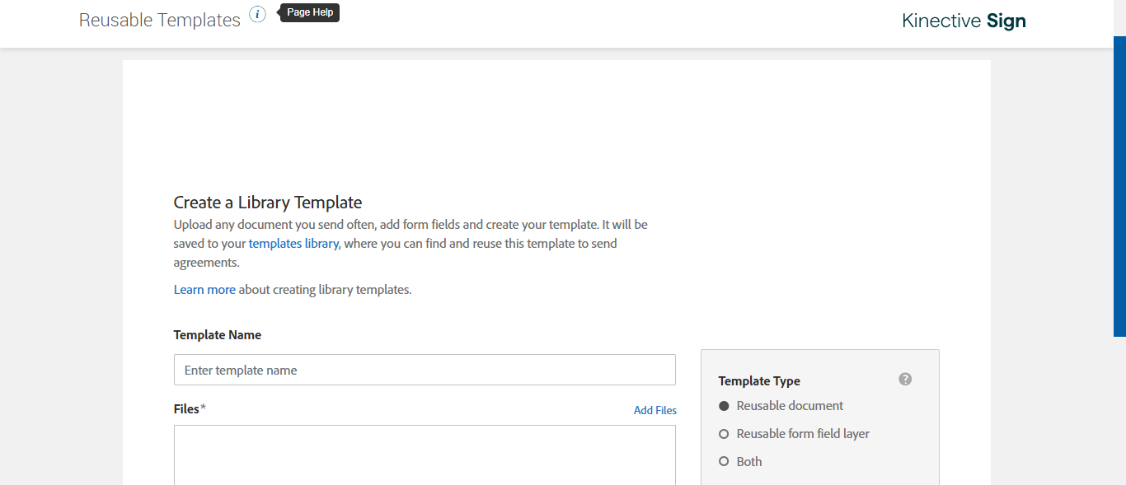Click the Template Type help question mark
The height and width of the screenshot is (485, 1126).
[905, 379]
